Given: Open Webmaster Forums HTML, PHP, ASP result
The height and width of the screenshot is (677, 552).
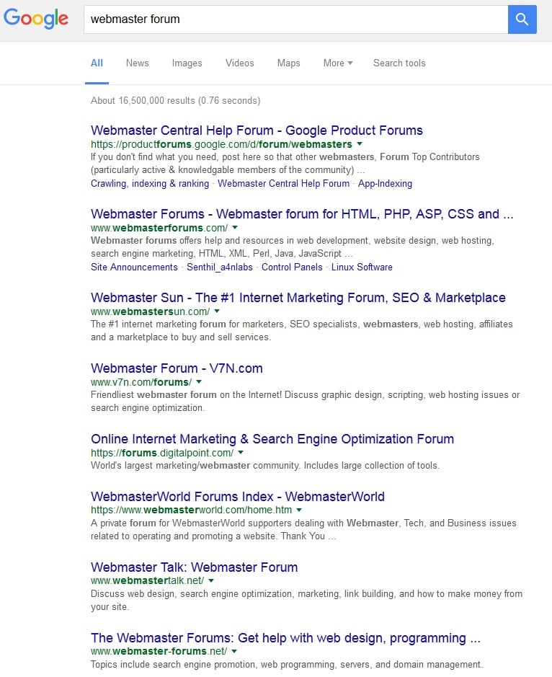Looking at the screenshot, I should coord(302,214).
